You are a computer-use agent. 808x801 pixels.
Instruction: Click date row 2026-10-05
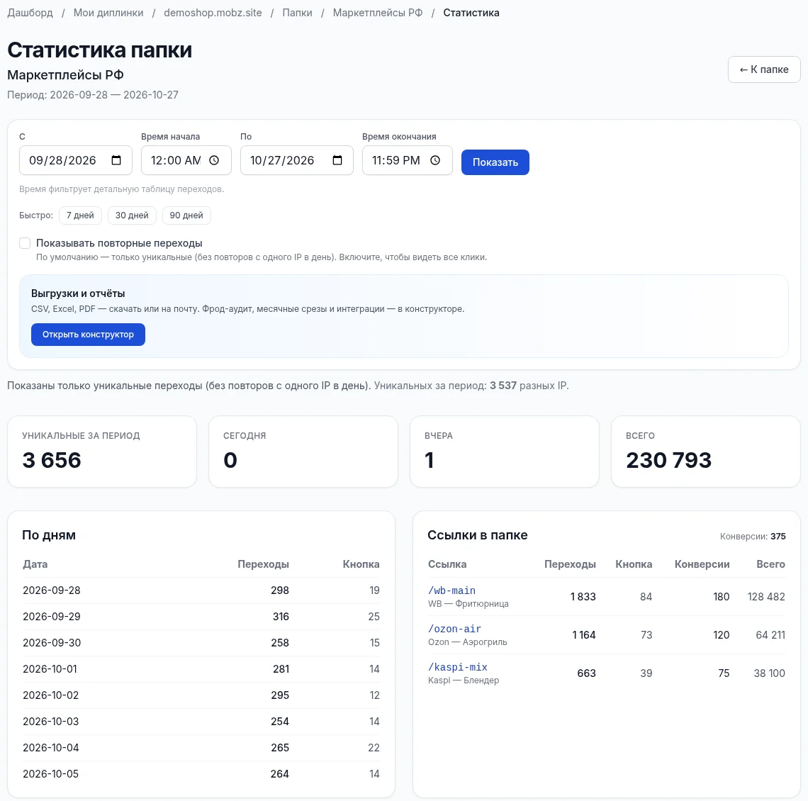201,774
